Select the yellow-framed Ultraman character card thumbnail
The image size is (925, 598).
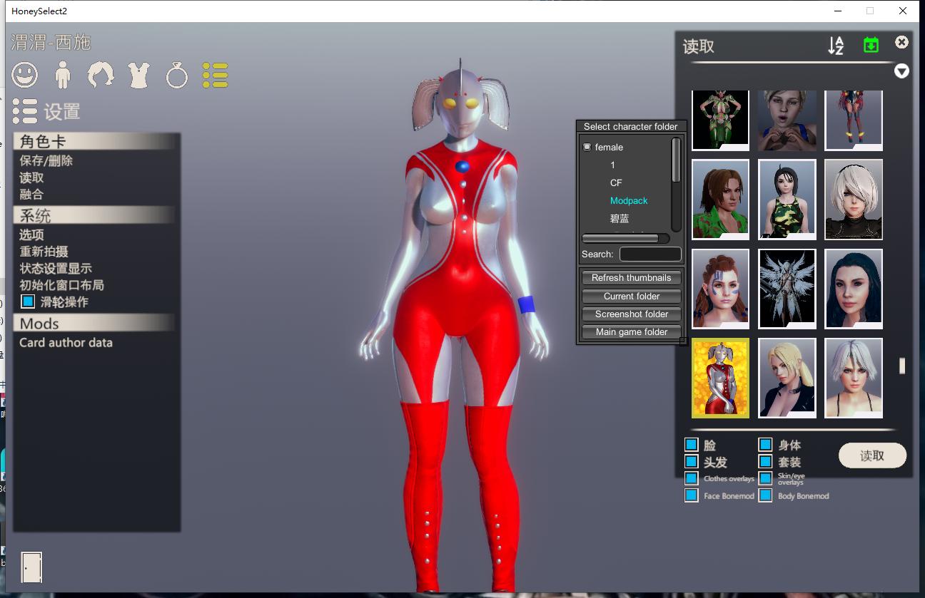[x=720, y=378]
